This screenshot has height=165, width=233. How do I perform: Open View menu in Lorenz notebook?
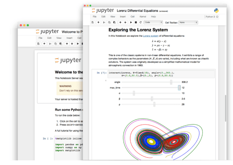(x=113, y=17)
